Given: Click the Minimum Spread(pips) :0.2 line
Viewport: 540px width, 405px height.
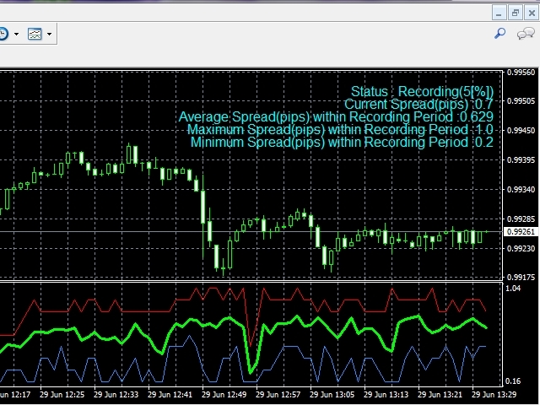Looking at the screenshot, I should pyautogui.click(x=342, y=142).
